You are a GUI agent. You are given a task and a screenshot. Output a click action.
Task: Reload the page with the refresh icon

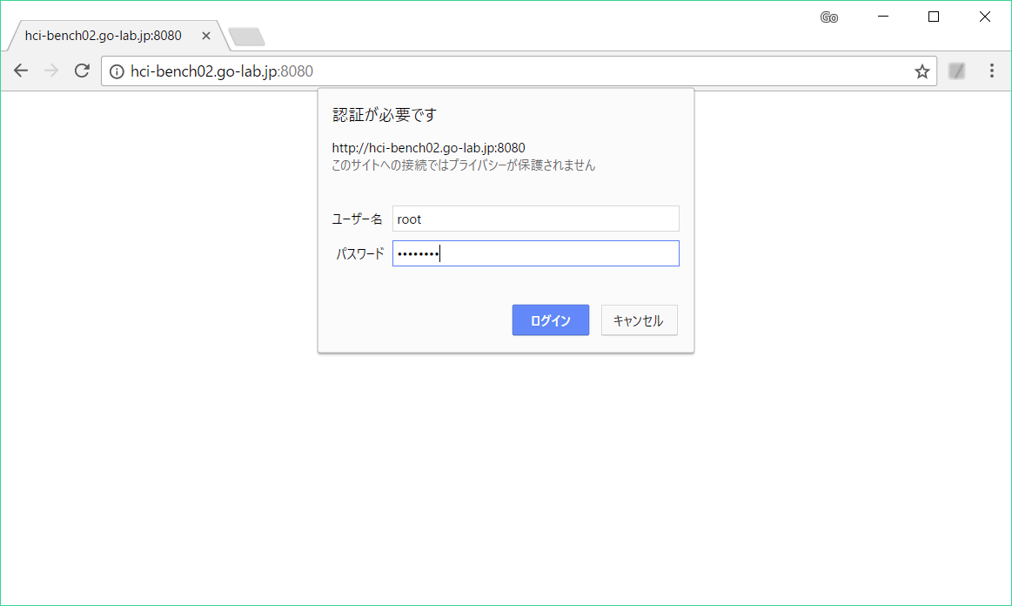point(82,71)
